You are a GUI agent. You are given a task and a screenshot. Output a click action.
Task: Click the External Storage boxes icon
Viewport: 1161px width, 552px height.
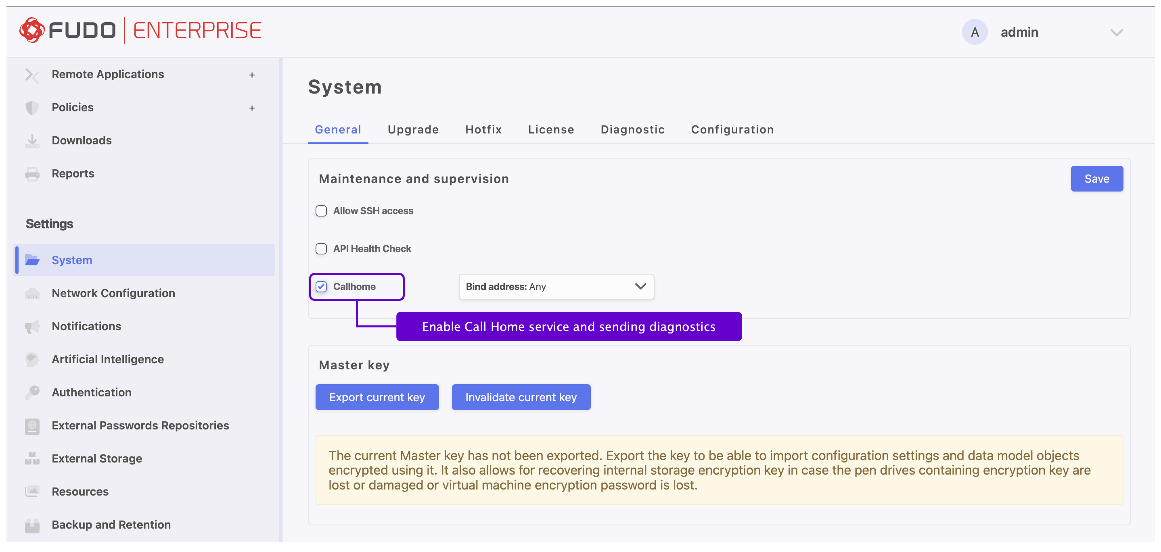(x=32, y=459)
